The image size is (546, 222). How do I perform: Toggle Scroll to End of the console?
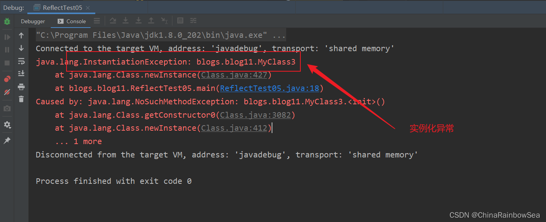21,74
